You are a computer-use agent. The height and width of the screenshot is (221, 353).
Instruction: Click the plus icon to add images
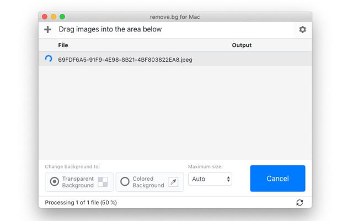(x=47, y=29)
